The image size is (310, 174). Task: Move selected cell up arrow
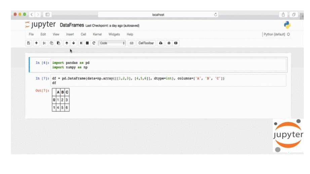coord(67,43)
